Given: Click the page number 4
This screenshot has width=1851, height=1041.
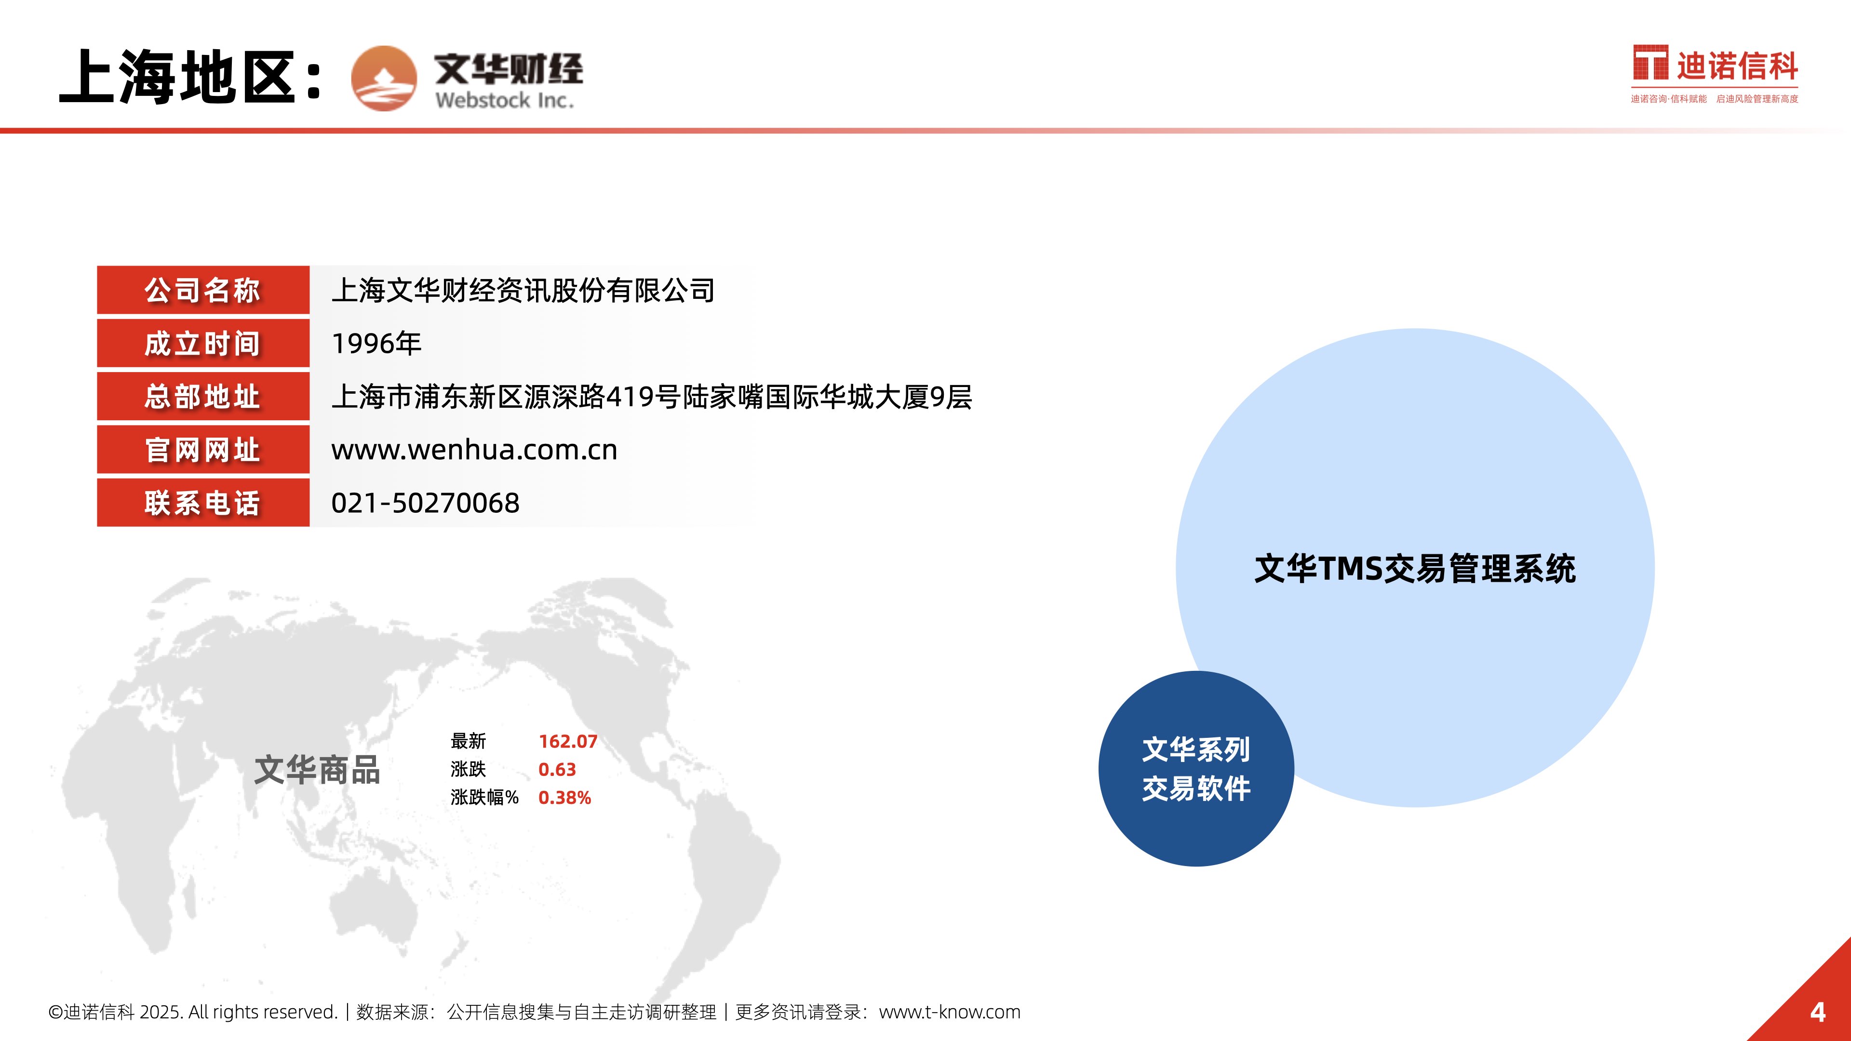Looking at the screenshot, I should pos(1817,1012).
